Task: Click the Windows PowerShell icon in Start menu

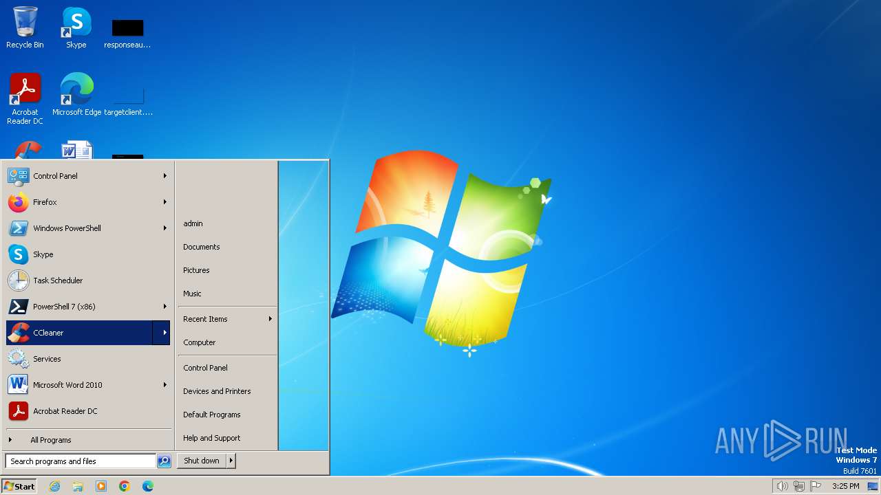Action: pos(19,228)
